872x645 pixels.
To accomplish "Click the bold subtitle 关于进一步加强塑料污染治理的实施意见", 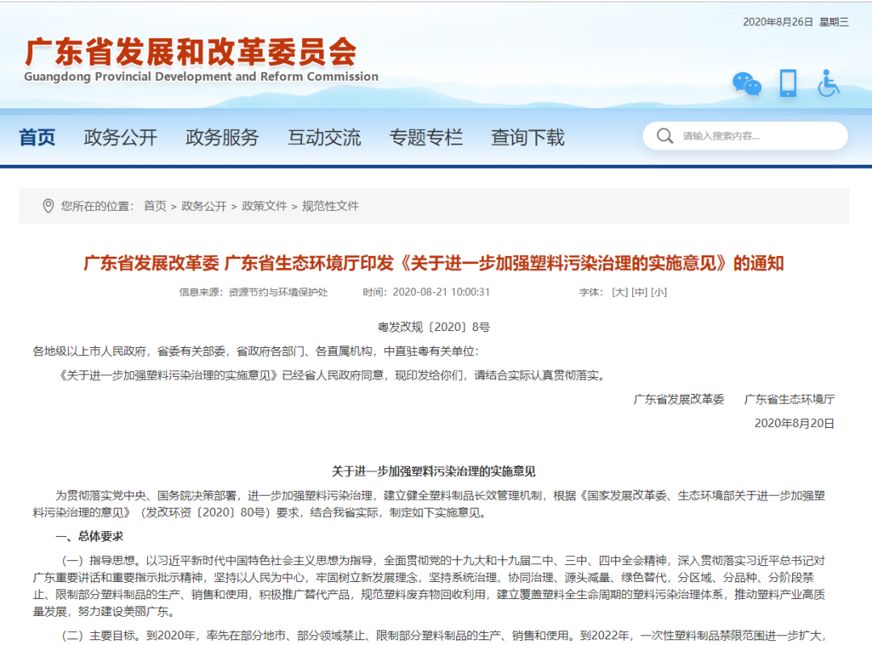I will point(434,471).
